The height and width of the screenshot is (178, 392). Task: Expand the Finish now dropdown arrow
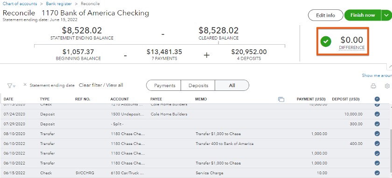point(386,15)
